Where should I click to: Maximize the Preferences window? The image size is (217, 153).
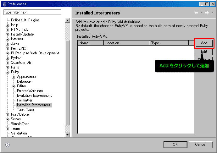coord(207,4)
